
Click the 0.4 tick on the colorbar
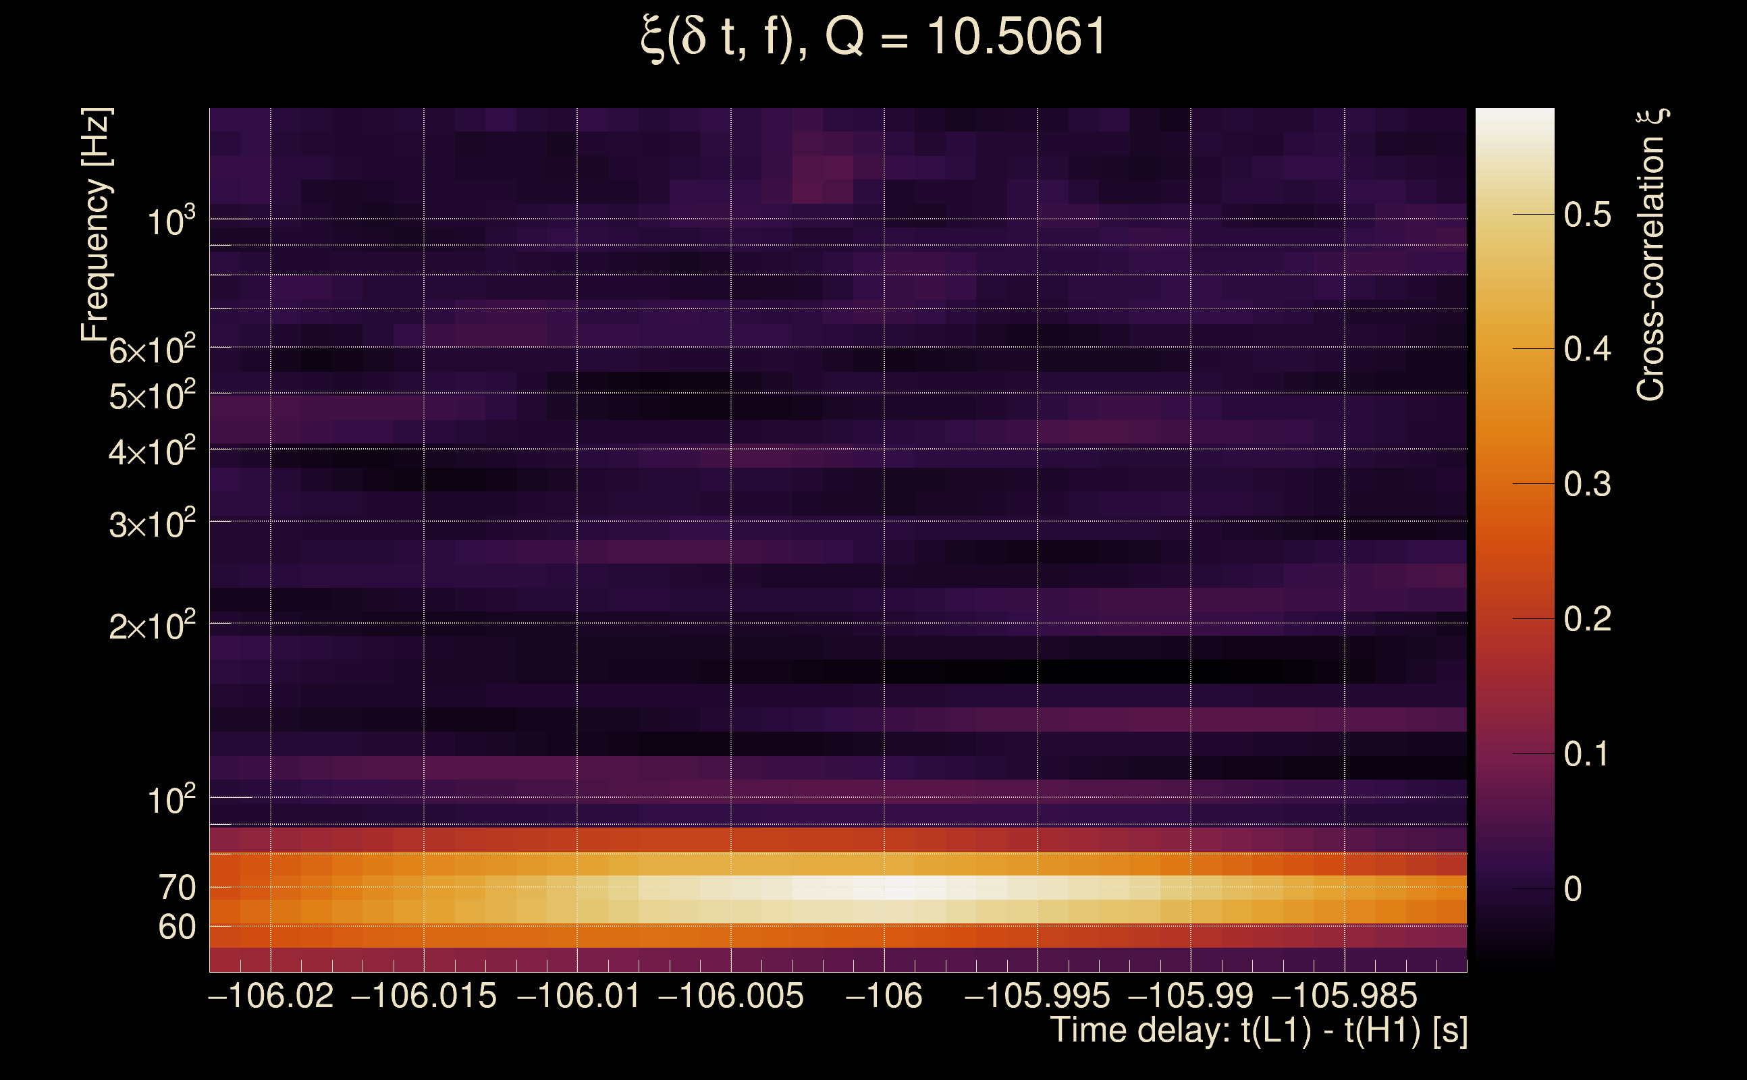pyautogui.click(x=1587, y=349)
